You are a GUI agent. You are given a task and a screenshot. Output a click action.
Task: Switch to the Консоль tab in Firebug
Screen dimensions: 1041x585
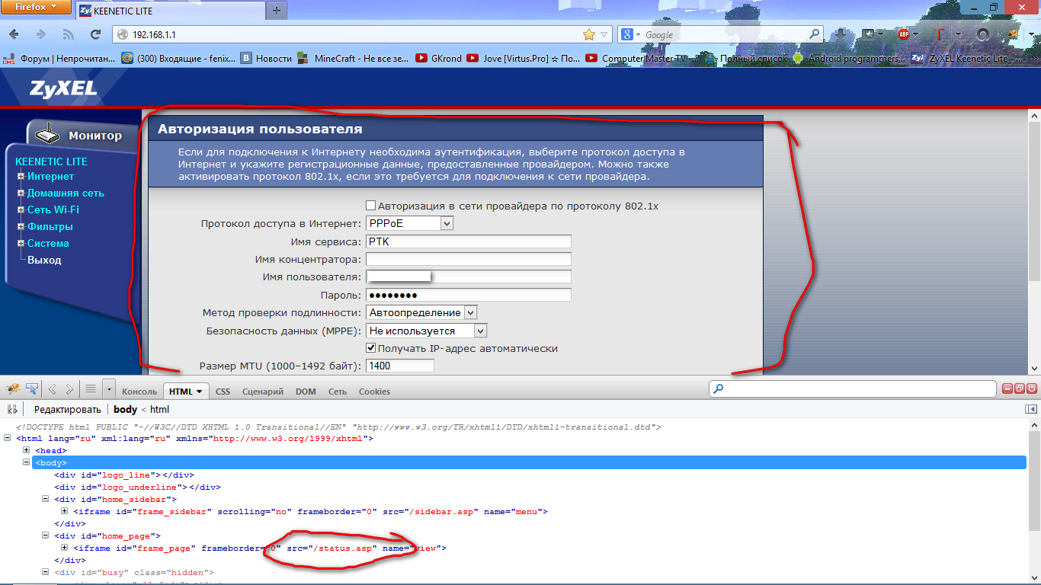pyautogui.click(x=139, y=392)
